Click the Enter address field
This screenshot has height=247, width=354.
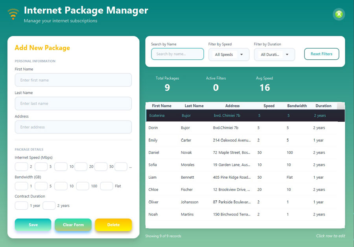coord(73,127)
